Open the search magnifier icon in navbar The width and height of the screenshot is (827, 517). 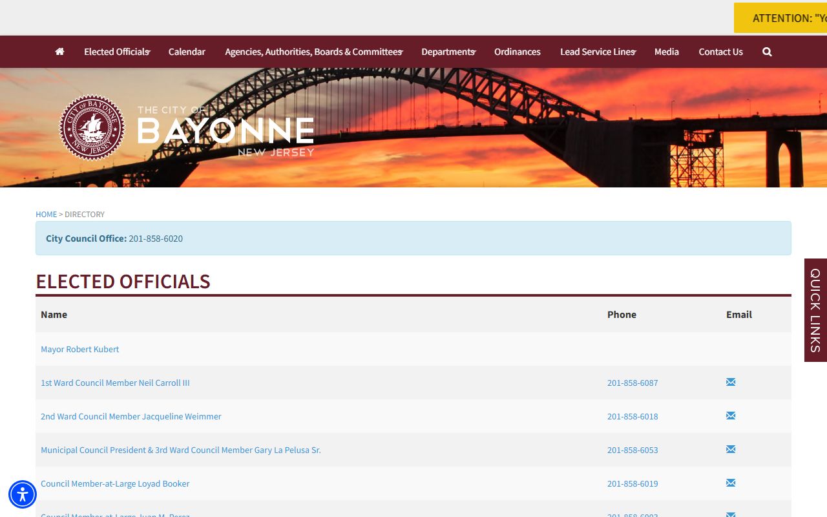point(767,52)
